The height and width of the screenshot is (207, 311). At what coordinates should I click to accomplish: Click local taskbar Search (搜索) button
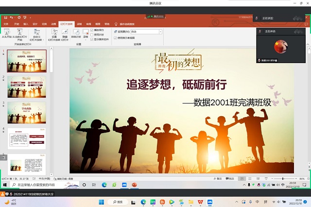(x=118, y=202)
